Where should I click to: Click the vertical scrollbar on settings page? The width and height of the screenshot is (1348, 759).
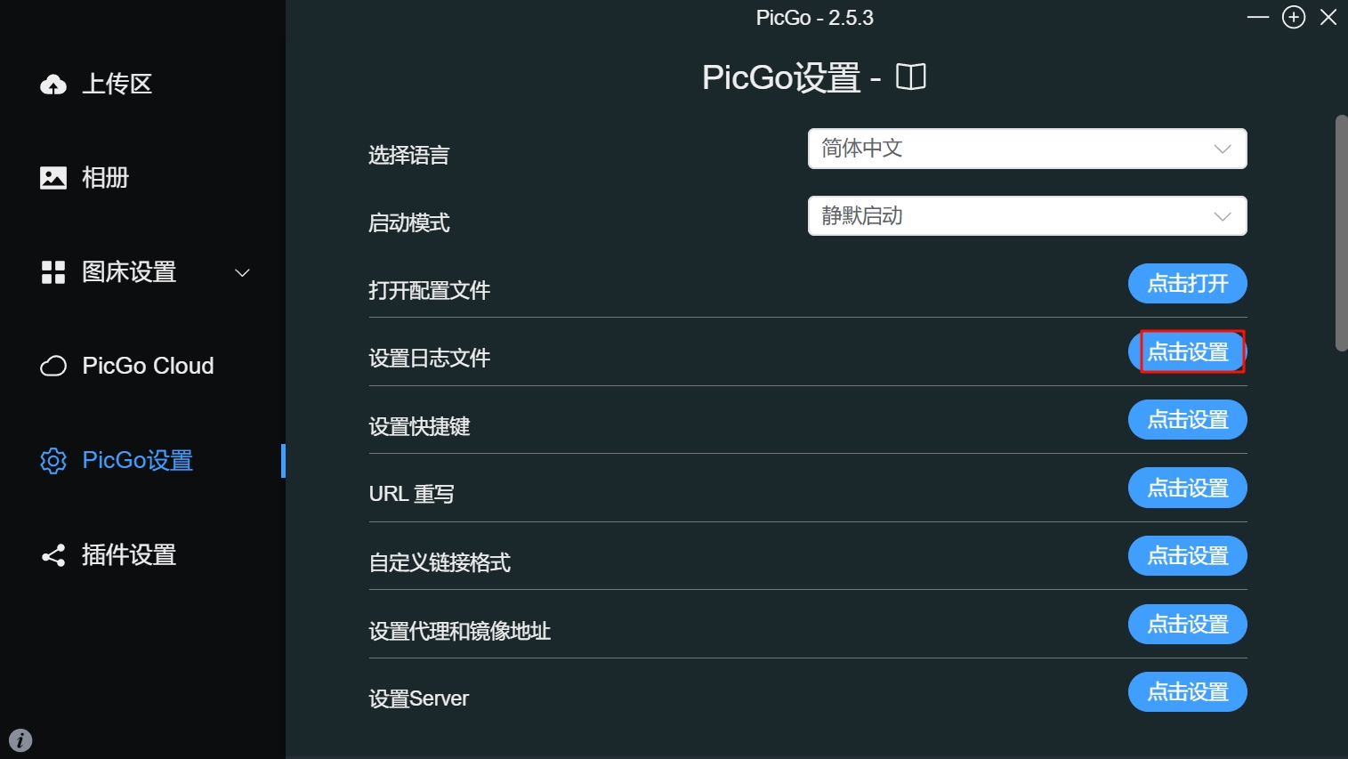(1341, 233)
